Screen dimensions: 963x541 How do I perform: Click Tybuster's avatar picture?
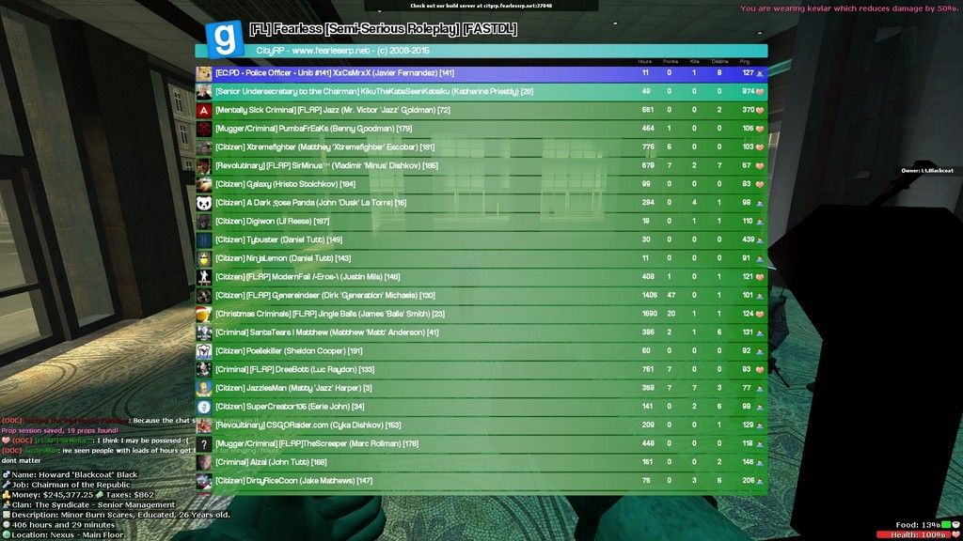click(204, 240)
